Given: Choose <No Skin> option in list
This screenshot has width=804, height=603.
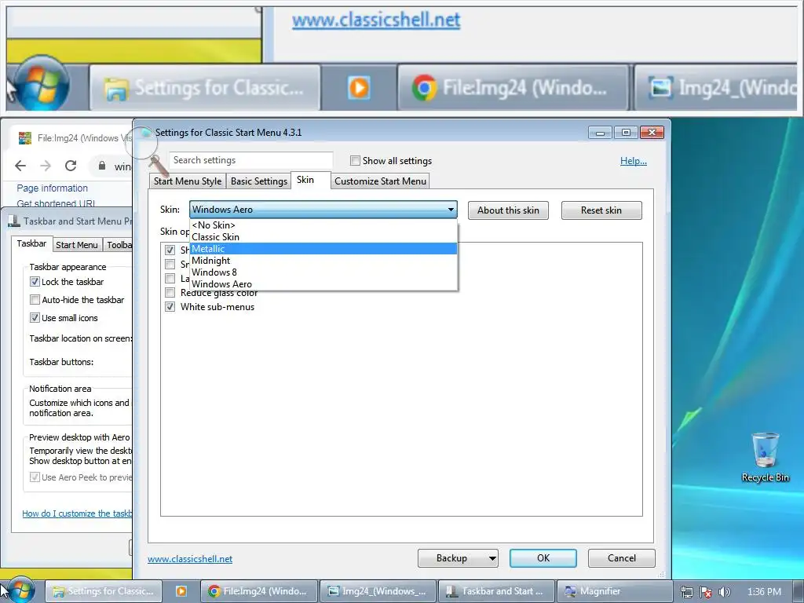Looking at the screenshot, I should 323,225.
